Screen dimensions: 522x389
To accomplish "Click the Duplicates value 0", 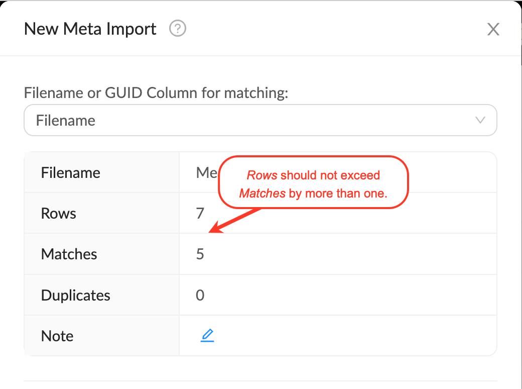I will point(200,295).
